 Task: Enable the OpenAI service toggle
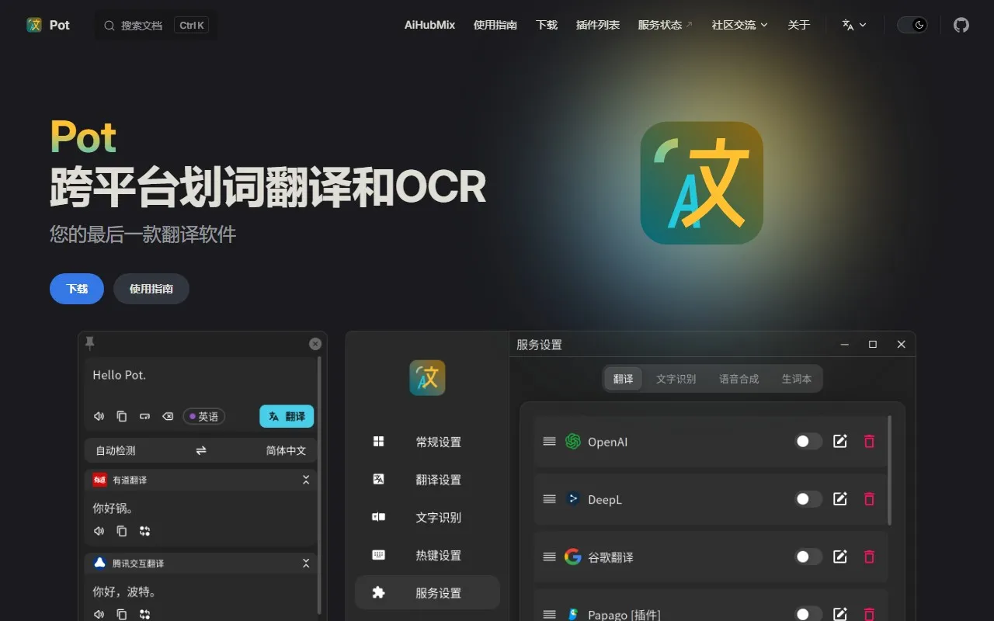[x=808, y=442]
